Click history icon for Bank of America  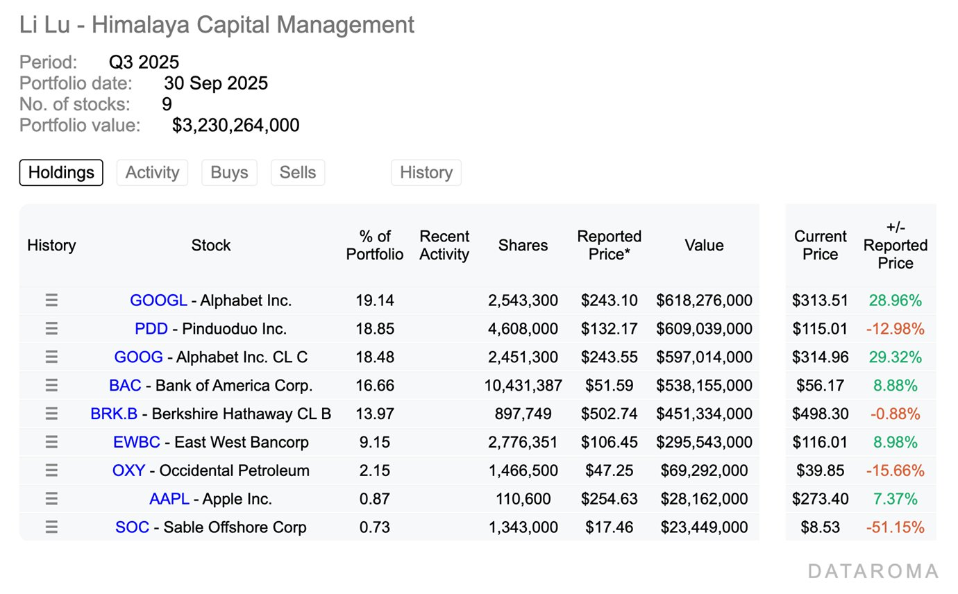51,385
